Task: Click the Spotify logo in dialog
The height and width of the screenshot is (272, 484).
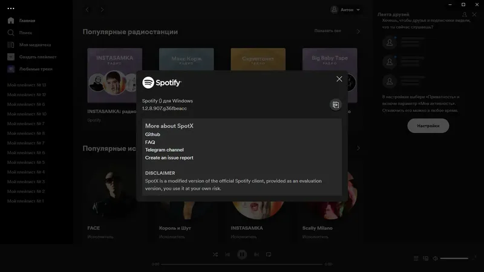Action: (x=162, y=83)
